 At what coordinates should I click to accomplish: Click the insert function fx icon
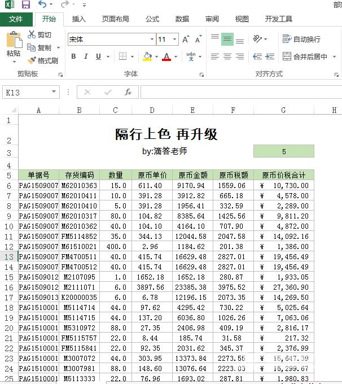coord(128,92)
